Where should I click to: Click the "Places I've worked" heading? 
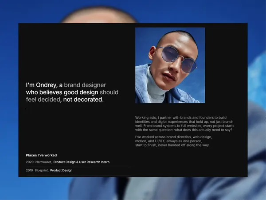pos(41,155)
